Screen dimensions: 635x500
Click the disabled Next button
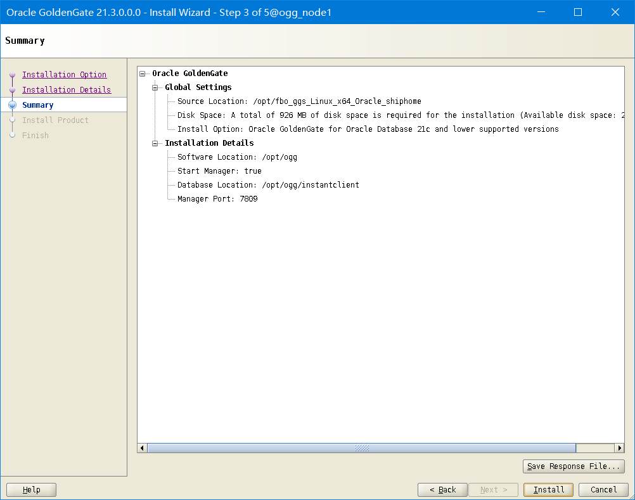pyautogui.click(x=493, y=489)
